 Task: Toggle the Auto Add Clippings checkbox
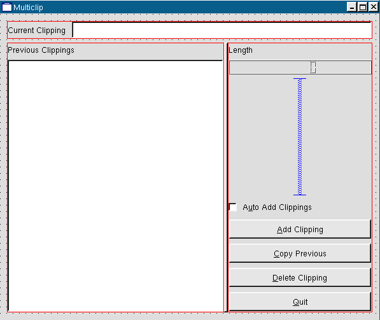point(233,207)
